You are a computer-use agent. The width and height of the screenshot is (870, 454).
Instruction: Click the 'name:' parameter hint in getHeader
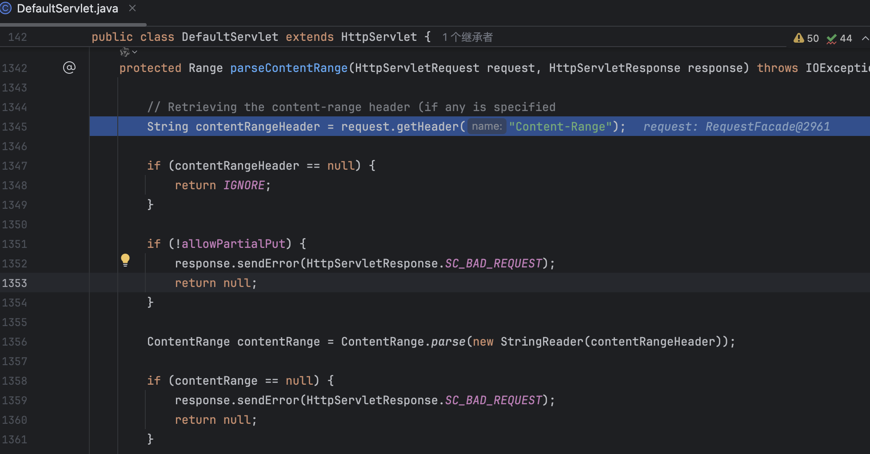487,127
